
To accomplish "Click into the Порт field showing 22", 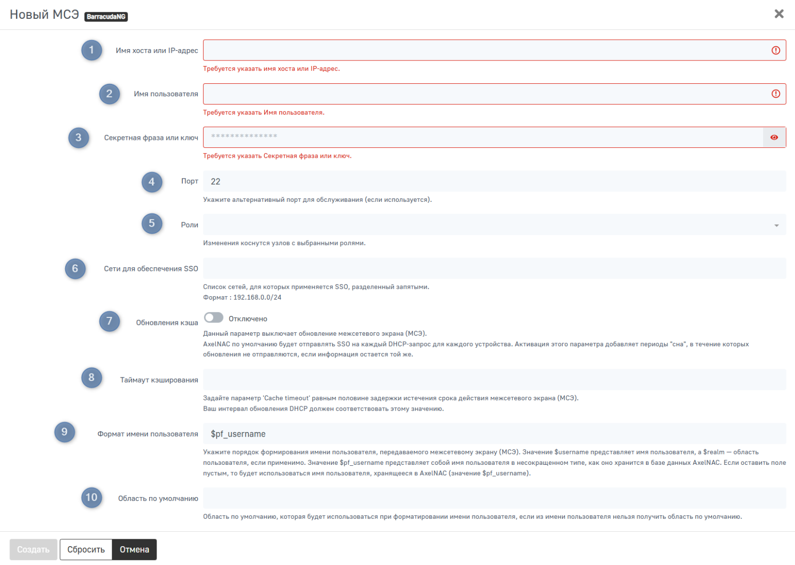I will click(x=494, y=182).
